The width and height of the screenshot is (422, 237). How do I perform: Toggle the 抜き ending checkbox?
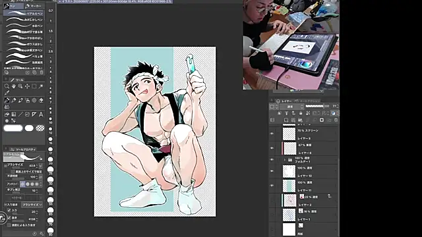tap(9, 218)
